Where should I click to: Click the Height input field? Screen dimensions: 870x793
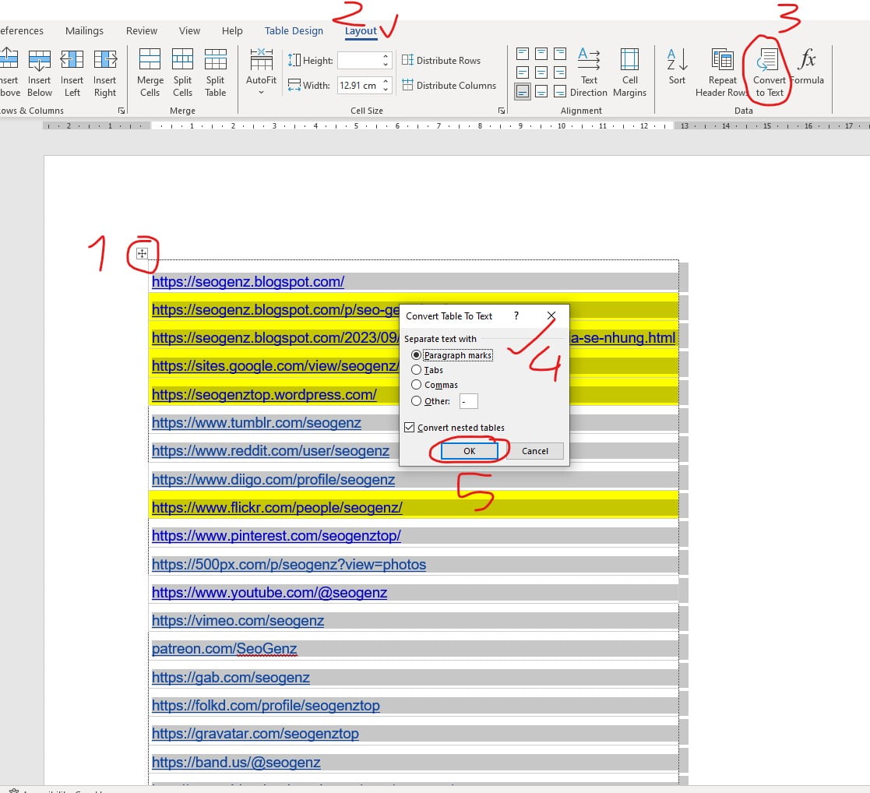[359, 60]
